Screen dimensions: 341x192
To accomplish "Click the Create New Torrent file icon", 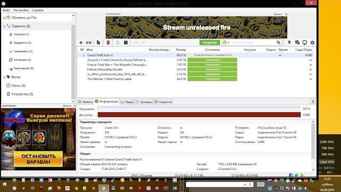I will coord(98,43).
